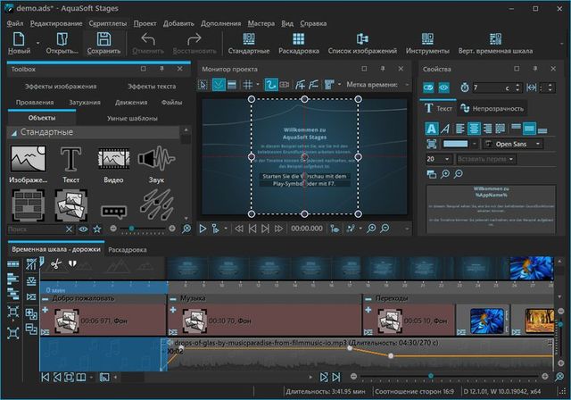This screenshot has height=400, width=571.
Task: Toggle bold text style in Properties
Action: 432,128
